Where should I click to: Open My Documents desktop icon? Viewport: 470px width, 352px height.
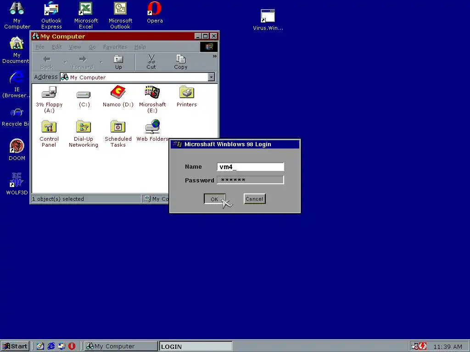16,49
